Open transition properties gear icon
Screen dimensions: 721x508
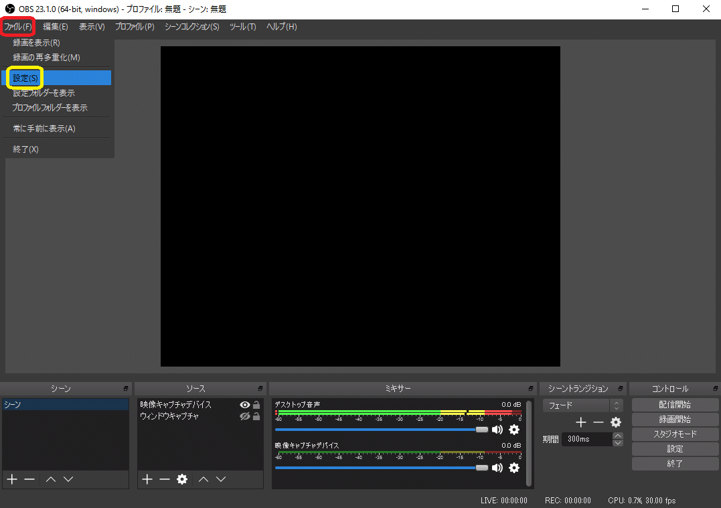click(616, 422)
